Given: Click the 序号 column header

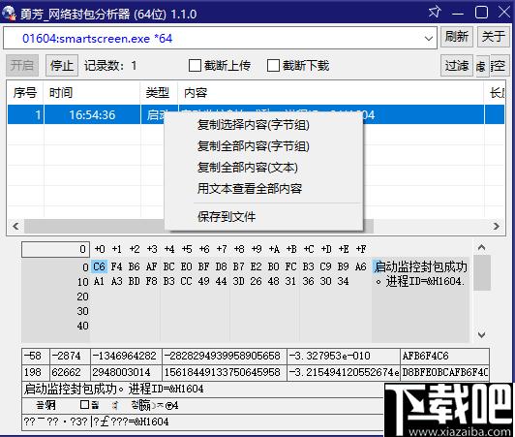Looking at the screenshot, I should click(x=25, y=93).
